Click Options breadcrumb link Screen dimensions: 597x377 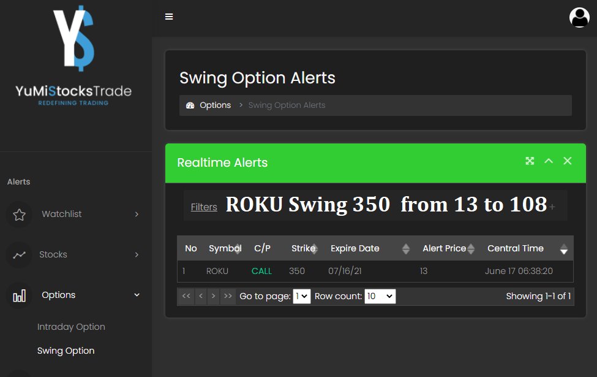[x=215, y=105]
